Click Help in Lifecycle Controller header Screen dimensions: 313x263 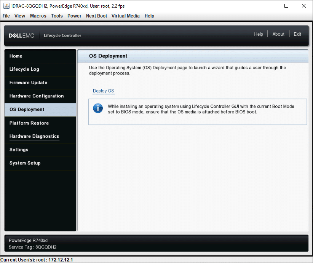tap(258, 34)
